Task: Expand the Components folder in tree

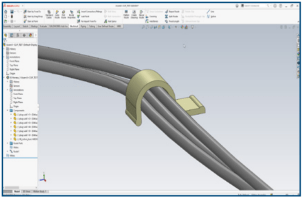Action: coord(7,110)
